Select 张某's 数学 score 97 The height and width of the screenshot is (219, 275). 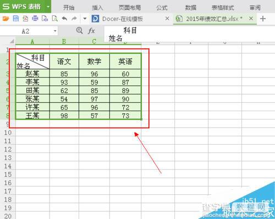94,98
